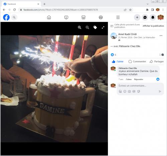The height and width of the screenshot is (156, 167).
Task: Click the comment timestamp 7 ans
Action: (x=121, y=79)
